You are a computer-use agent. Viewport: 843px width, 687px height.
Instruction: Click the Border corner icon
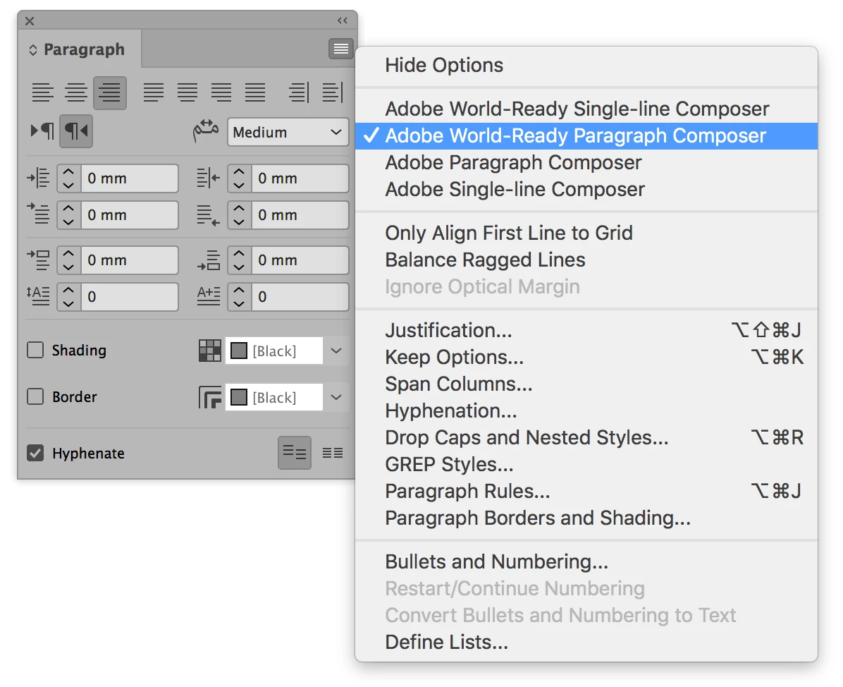tap(209, 398)
